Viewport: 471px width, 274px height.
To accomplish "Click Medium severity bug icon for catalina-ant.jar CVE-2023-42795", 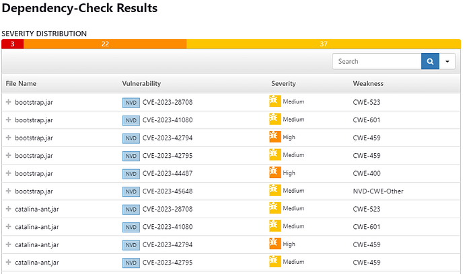I will point(275,261).
